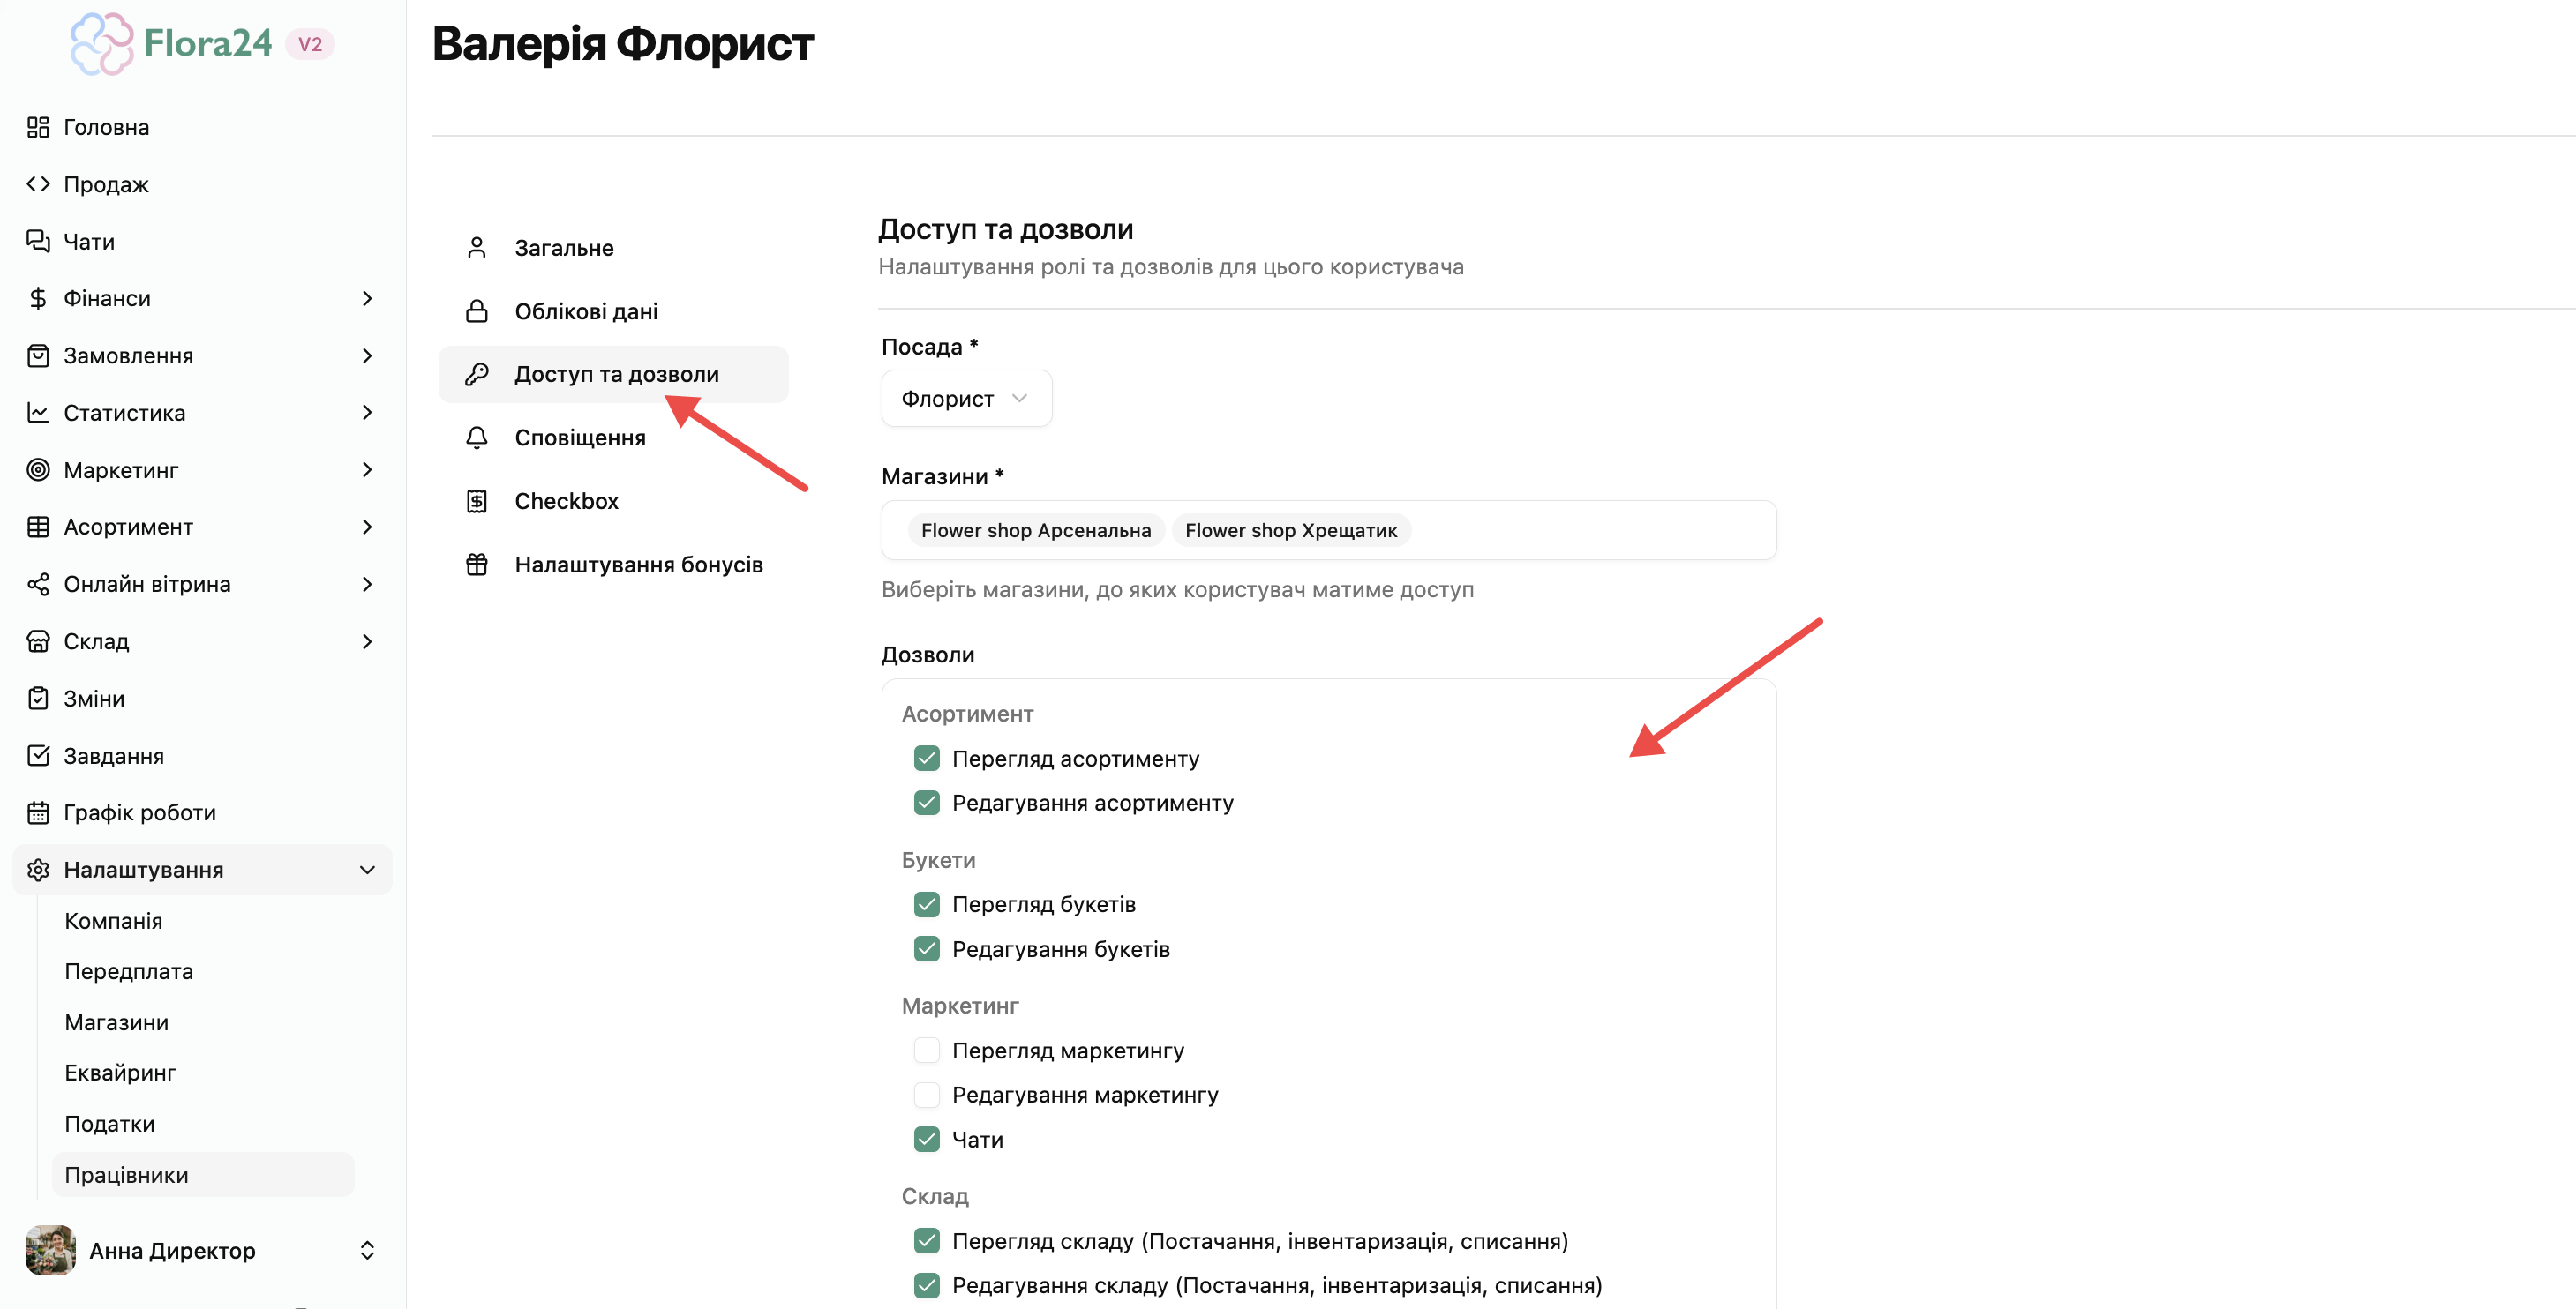
Task: Uncheck Редагування асортименту checkbox
Action: coord(927,803)
